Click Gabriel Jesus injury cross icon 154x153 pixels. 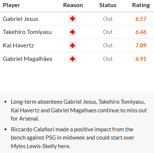click(x=73, y=19)
